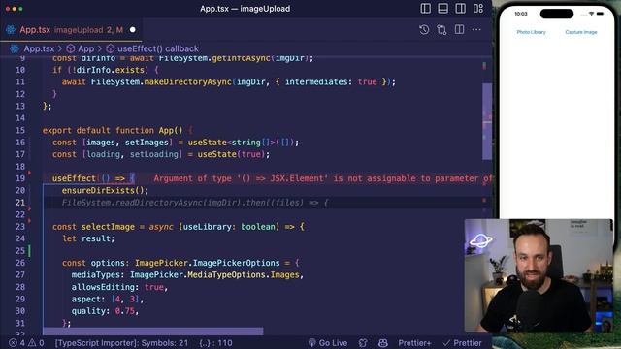621x349 pixels.
Task: Click the ghost suggestion text on line 21
Action: (x=195, y=203)
